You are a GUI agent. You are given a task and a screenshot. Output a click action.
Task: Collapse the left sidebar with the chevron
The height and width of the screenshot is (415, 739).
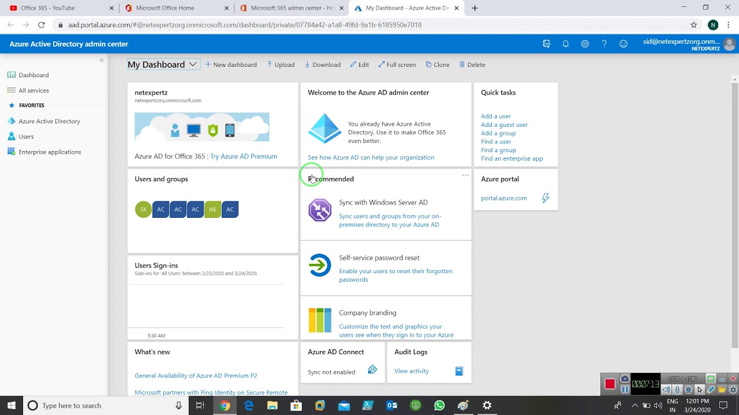(x=102, y=60)
